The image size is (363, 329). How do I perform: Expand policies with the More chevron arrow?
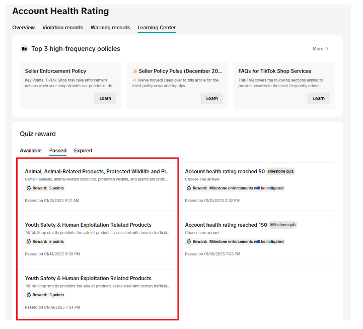point(327,49)
